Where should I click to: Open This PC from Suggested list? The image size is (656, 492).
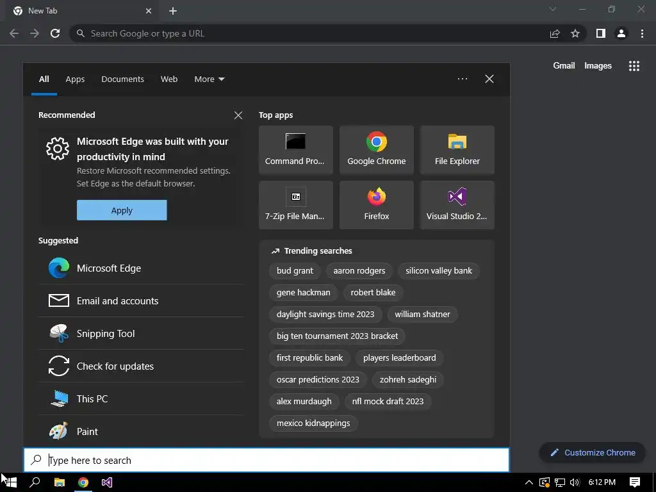141,398
